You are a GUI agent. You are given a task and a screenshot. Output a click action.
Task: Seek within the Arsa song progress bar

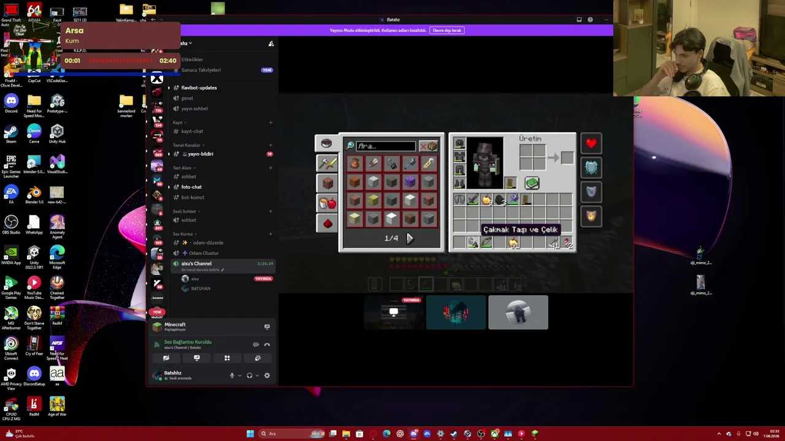[x=120, y=61]
